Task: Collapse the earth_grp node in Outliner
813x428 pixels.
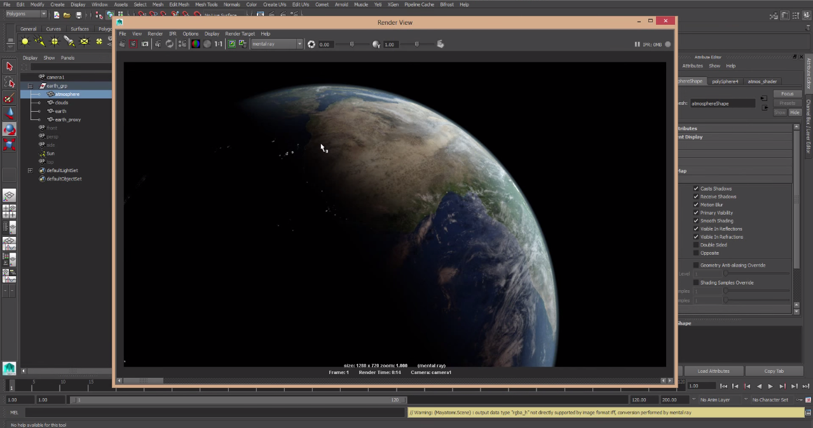Action: 30,86
